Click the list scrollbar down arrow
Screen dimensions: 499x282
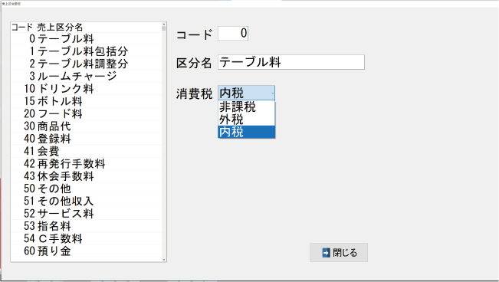164,260
